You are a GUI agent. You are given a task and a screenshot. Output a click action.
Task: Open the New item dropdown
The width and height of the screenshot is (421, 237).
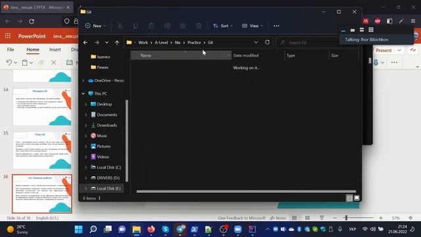95,26
